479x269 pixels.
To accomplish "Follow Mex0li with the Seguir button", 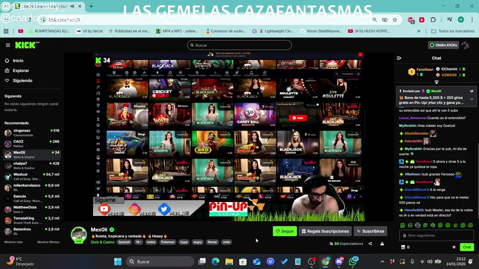I will 285,231.
